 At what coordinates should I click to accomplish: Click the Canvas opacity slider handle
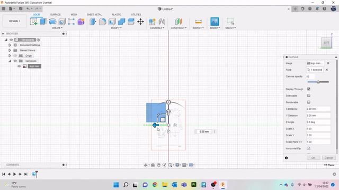(318, 82)
